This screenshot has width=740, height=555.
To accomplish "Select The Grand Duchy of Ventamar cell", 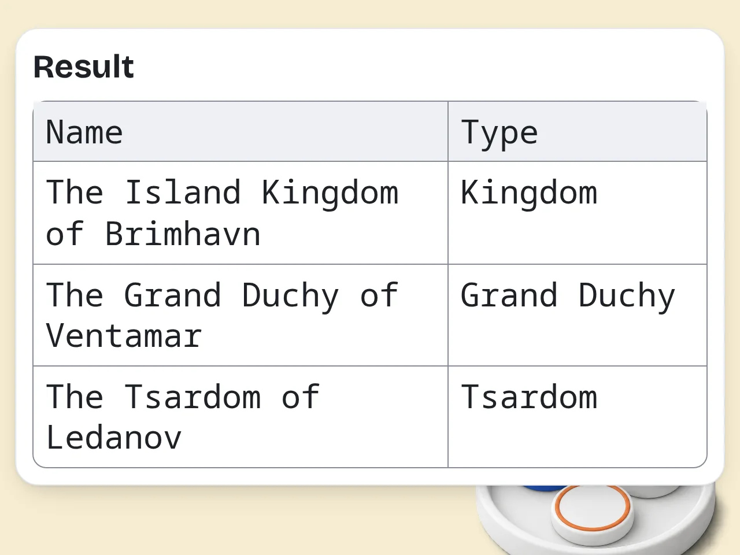I will [240, 315].
